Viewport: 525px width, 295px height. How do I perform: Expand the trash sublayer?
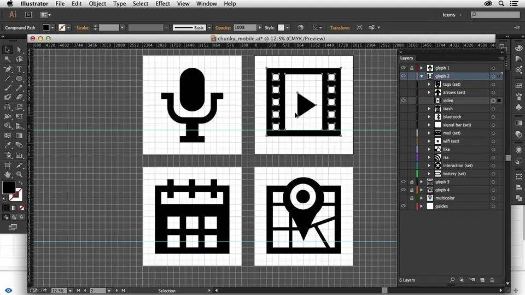click(429, 109)
